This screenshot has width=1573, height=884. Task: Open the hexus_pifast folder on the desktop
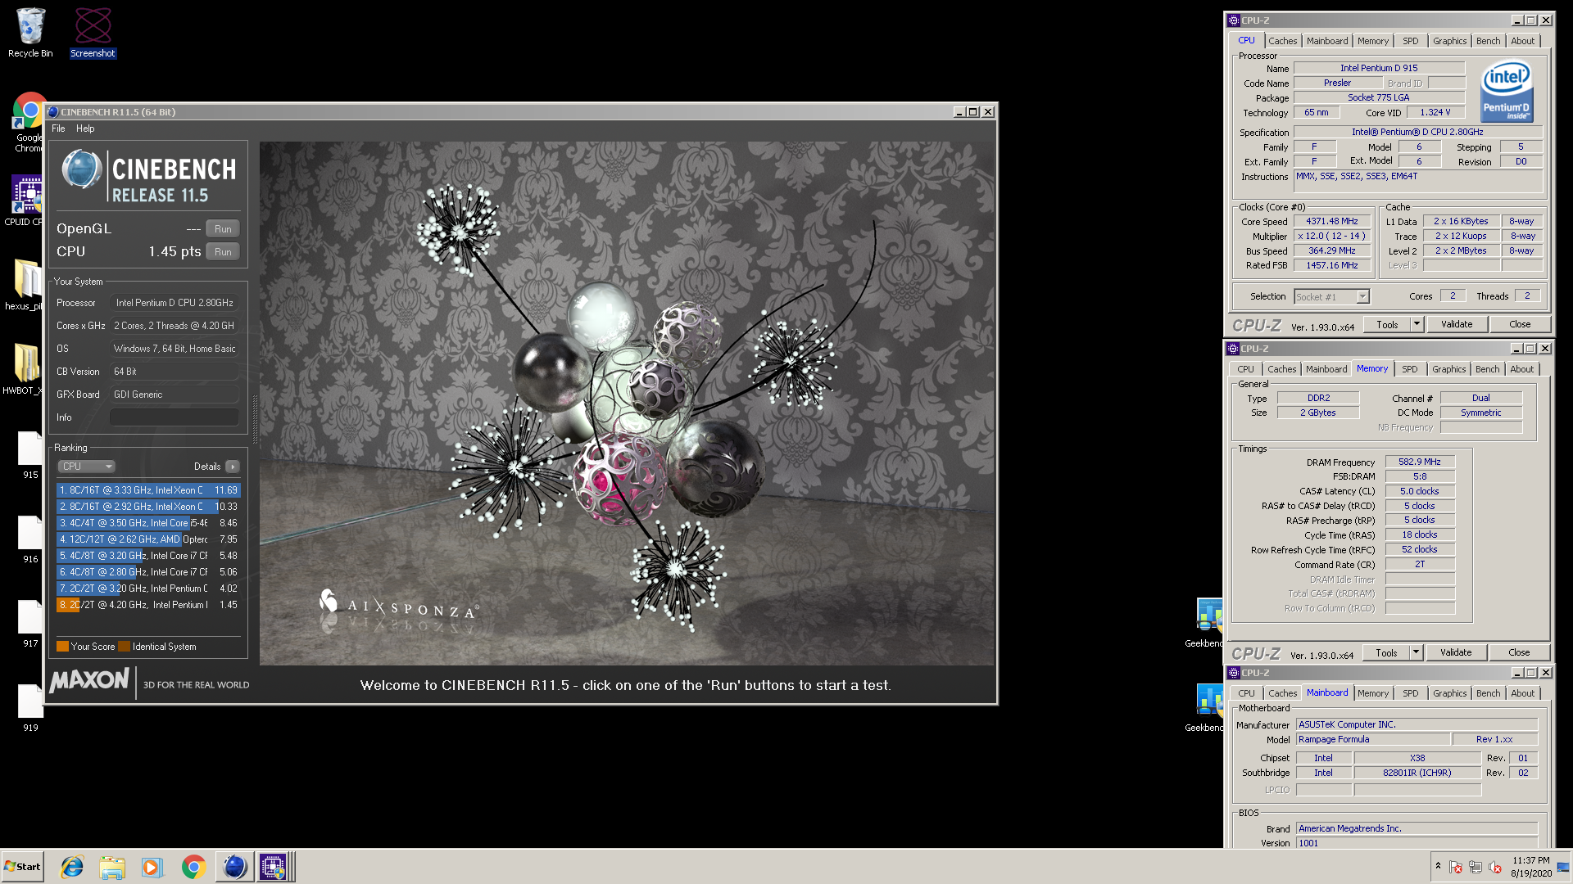click(26, 285)
